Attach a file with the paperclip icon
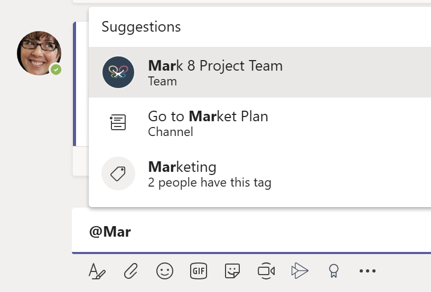431x292 pixels. pyautogui.click(x=131, y=271)
